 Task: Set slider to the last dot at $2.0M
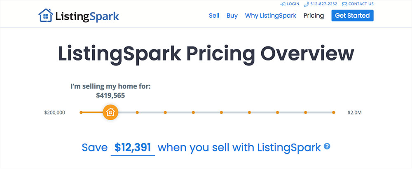click(x=333, y=112)
